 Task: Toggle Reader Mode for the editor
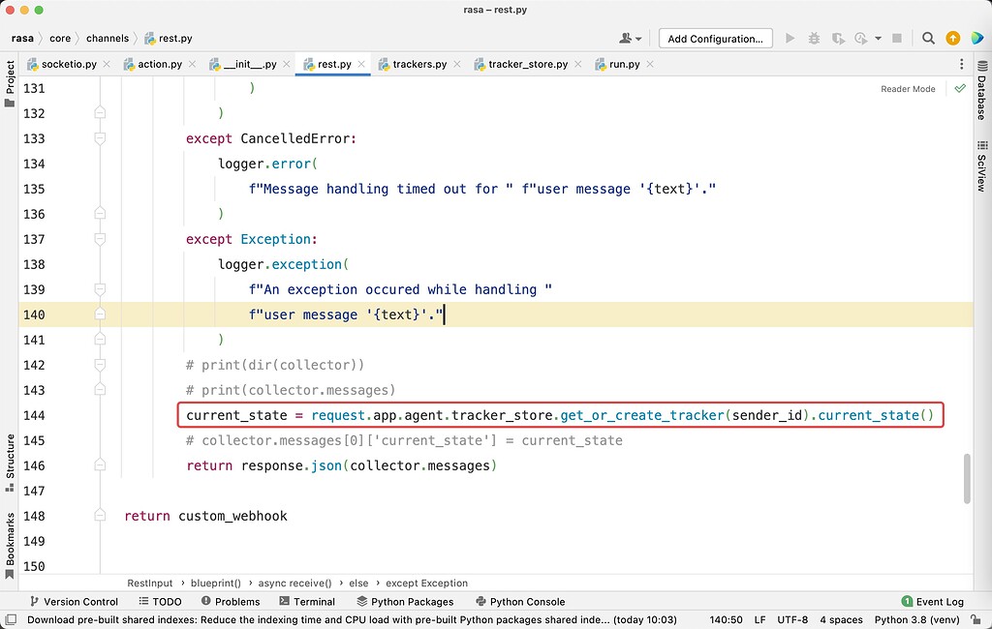(x=907, y=88)
